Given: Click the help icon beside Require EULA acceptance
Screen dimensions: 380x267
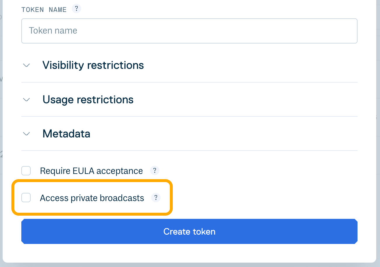Looking at the screenshot, I should tap(155, 170).
